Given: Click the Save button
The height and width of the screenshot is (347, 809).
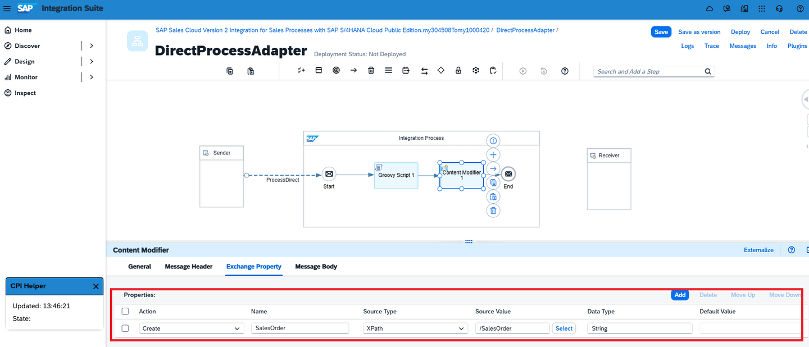Looking at the screenshot, I should (661, 32).
